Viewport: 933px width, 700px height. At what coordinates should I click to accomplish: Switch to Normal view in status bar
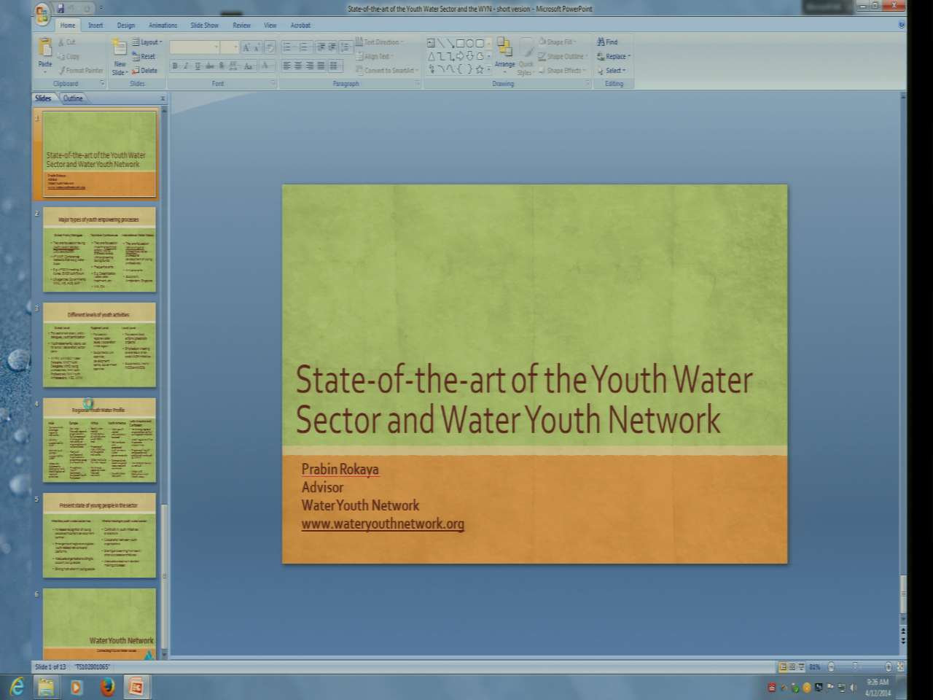783,666
